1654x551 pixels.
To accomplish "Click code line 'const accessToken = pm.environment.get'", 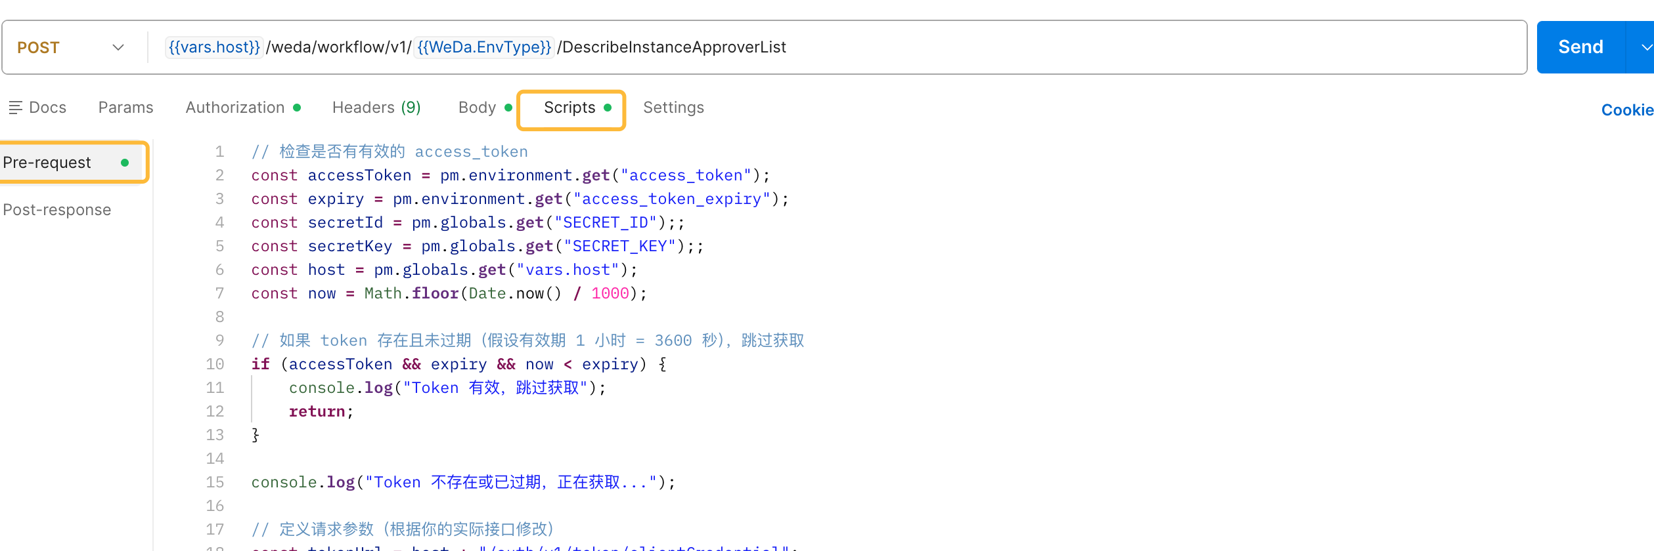I will [510, 175].
